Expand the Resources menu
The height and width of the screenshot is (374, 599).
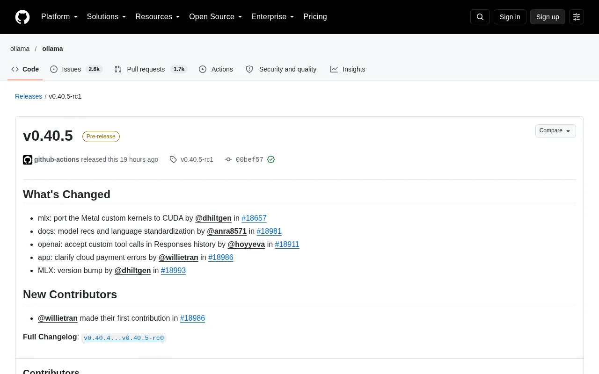point(158,17)
